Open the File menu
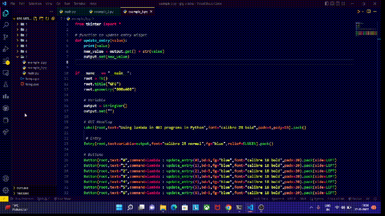Screen dimensions: 385x216 pyautogui.click(x=13, y=4)
